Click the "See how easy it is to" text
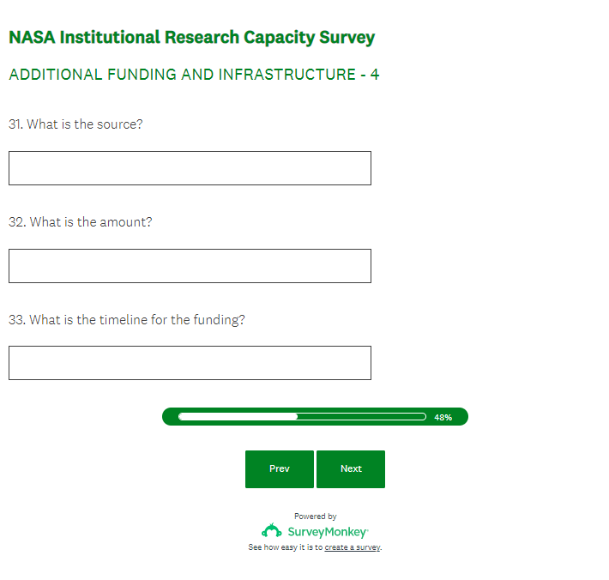This screenshot has width=609, height=580. [285, 547]
